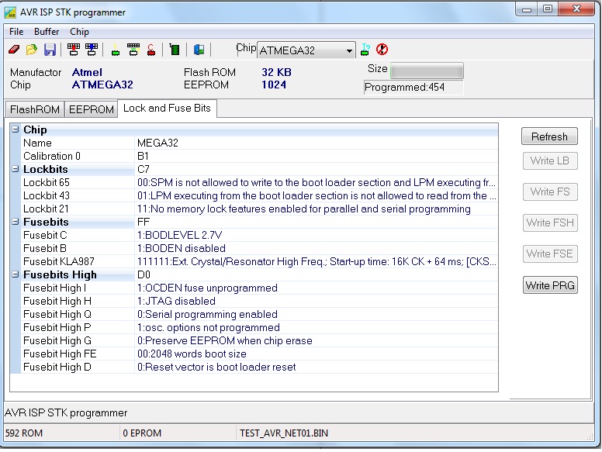Collapse the Chip tree section
The height and width of the screenshot is (452, 602).
(x=15, y=129)
